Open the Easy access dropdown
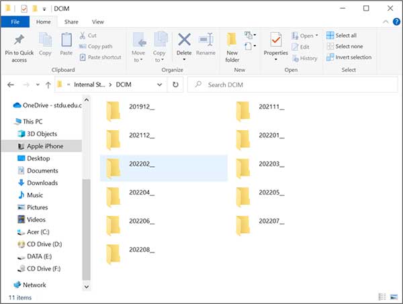 pos(251,46)
